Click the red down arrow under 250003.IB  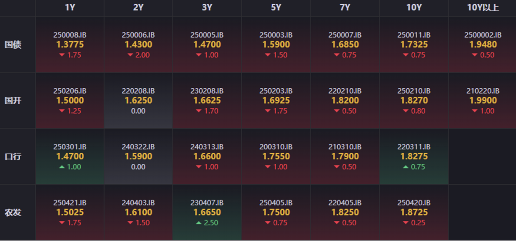click(x=268, y=55)
